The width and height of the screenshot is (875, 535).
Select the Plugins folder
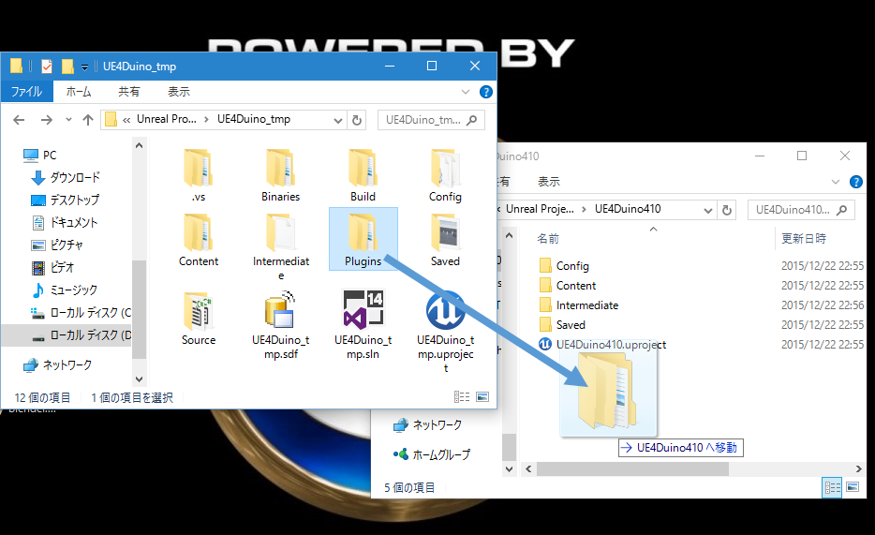[363, 240]
